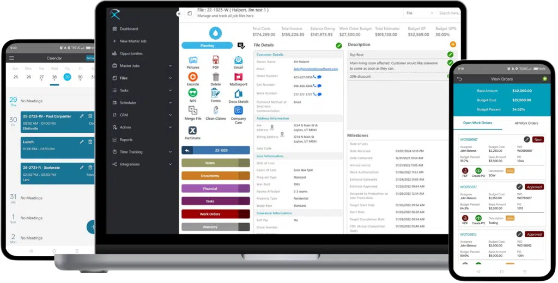Click the PDF export icon in laptop file view

(x=216, y=60)
